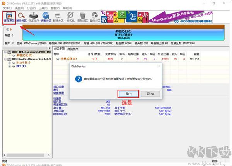Click the 465.8GB capacity table cell

click(194, 59)
